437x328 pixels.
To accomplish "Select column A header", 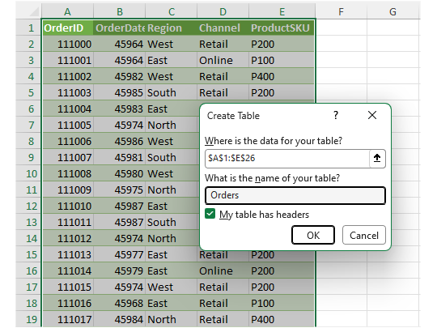I will pos(67,12).
